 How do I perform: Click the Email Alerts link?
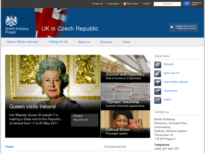tap(113, 4)
